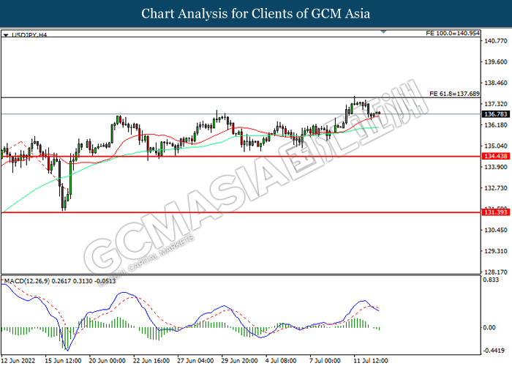512x366 pixels.
Task: Click the 12 Jun 2022 date label
Action: (x=18, y=360)
